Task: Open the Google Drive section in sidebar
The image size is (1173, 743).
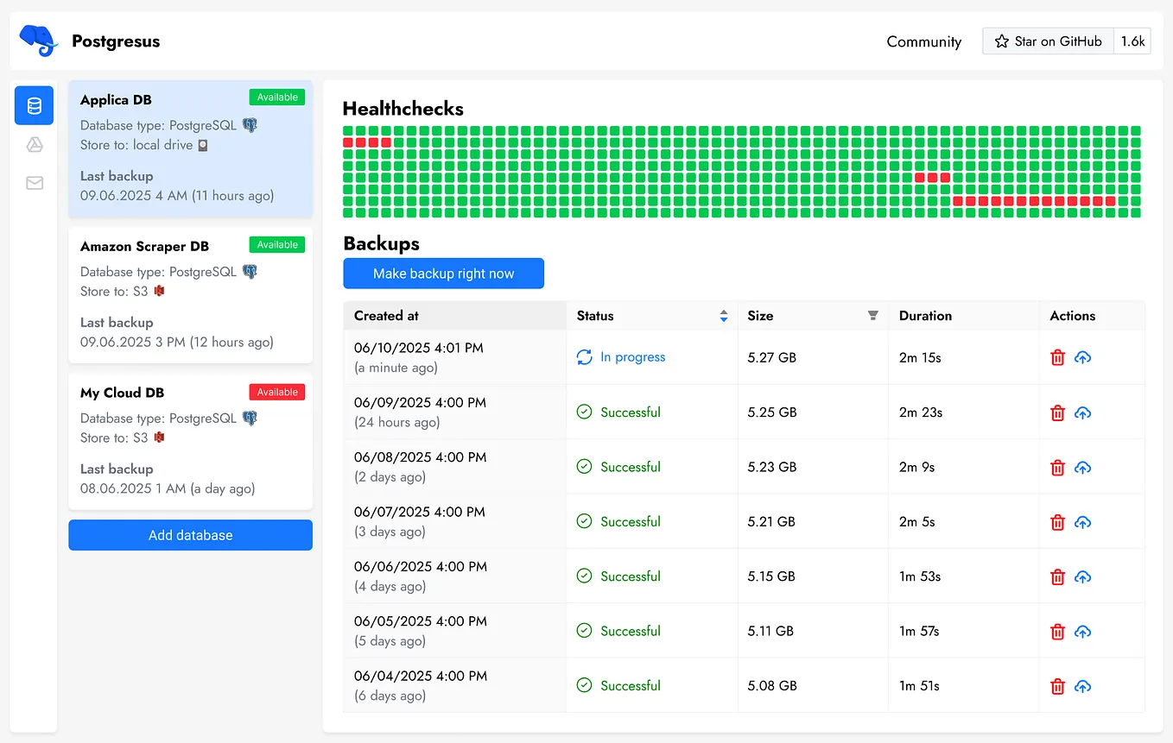Action: [x=34, y=145]
